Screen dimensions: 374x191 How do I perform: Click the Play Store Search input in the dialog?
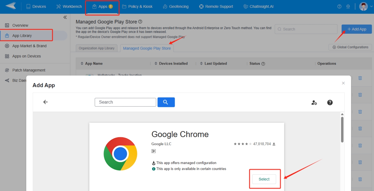pos(125,102)
